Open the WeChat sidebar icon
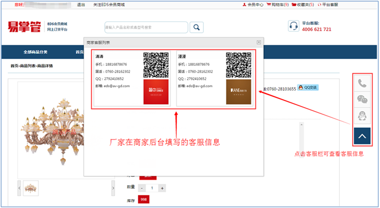The height and width of the screenshot is (208, 380). pos(362,99)
